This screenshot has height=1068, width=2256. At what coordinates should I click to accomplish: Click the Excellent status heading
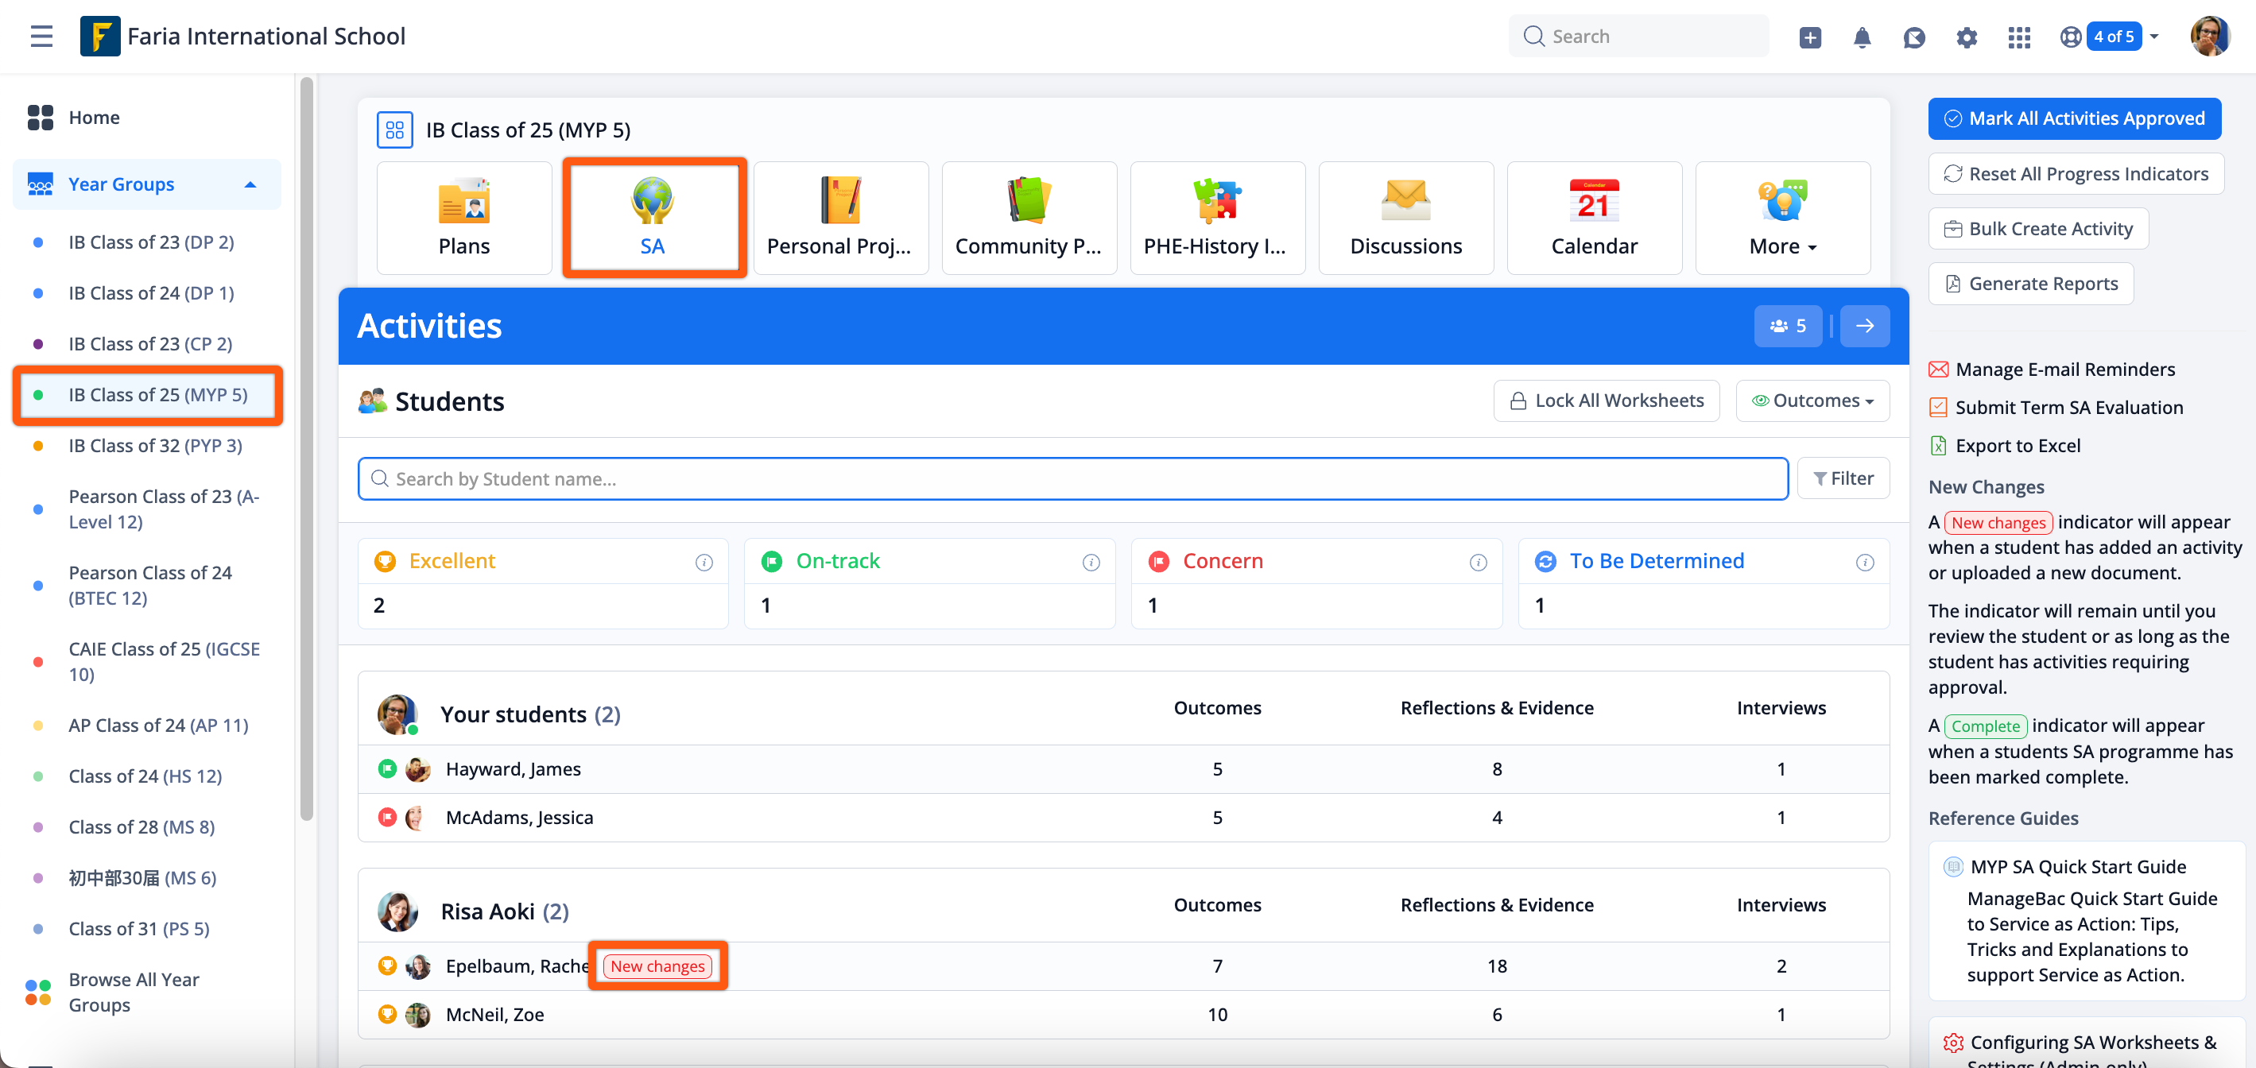451,561
